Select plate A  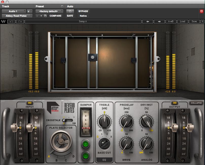point(49,156)
